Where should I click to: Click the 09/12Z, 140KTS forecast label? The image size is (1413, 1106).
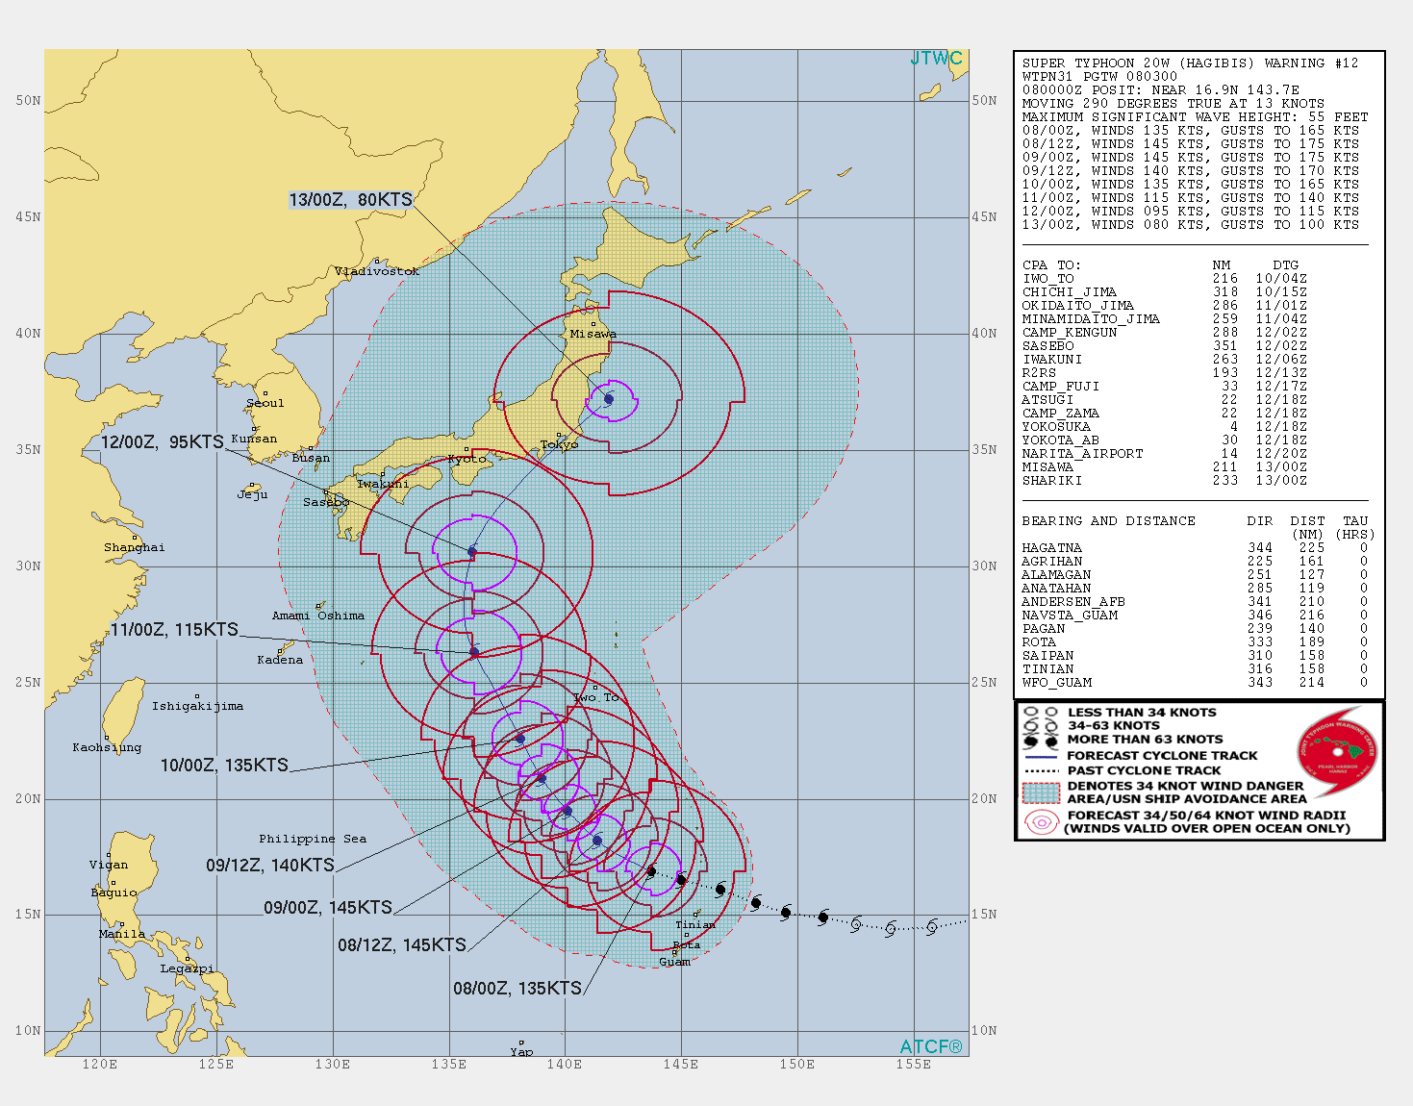(x=270, y=866)
